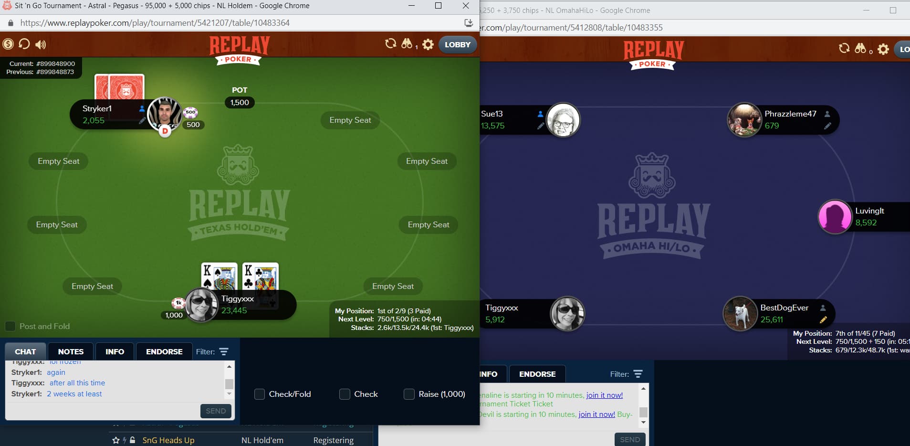Enable the Post and Fold checkbox
The width and height of the screenshot is (910, 446).
(x=10, y=326)
